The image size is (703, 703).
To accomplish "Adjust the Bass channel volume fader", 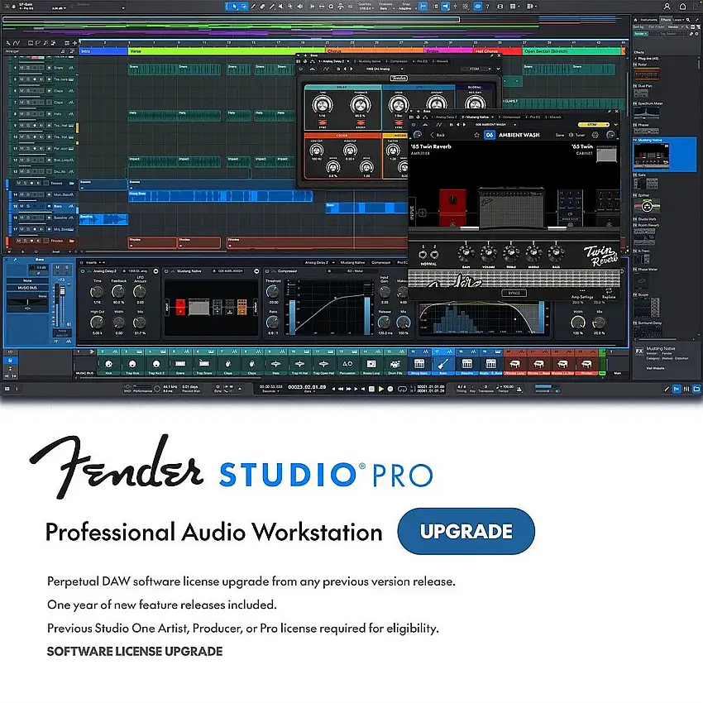I will tap(62, 291).
